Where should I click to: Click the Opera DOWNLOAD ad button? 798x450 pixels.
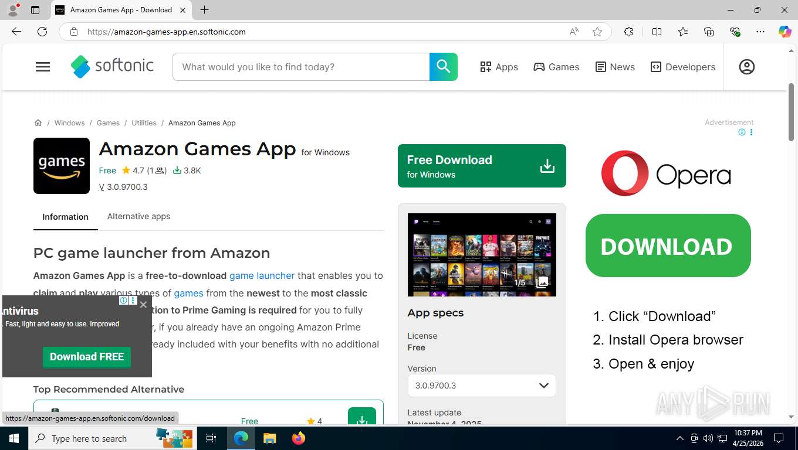tap(668, 246)
